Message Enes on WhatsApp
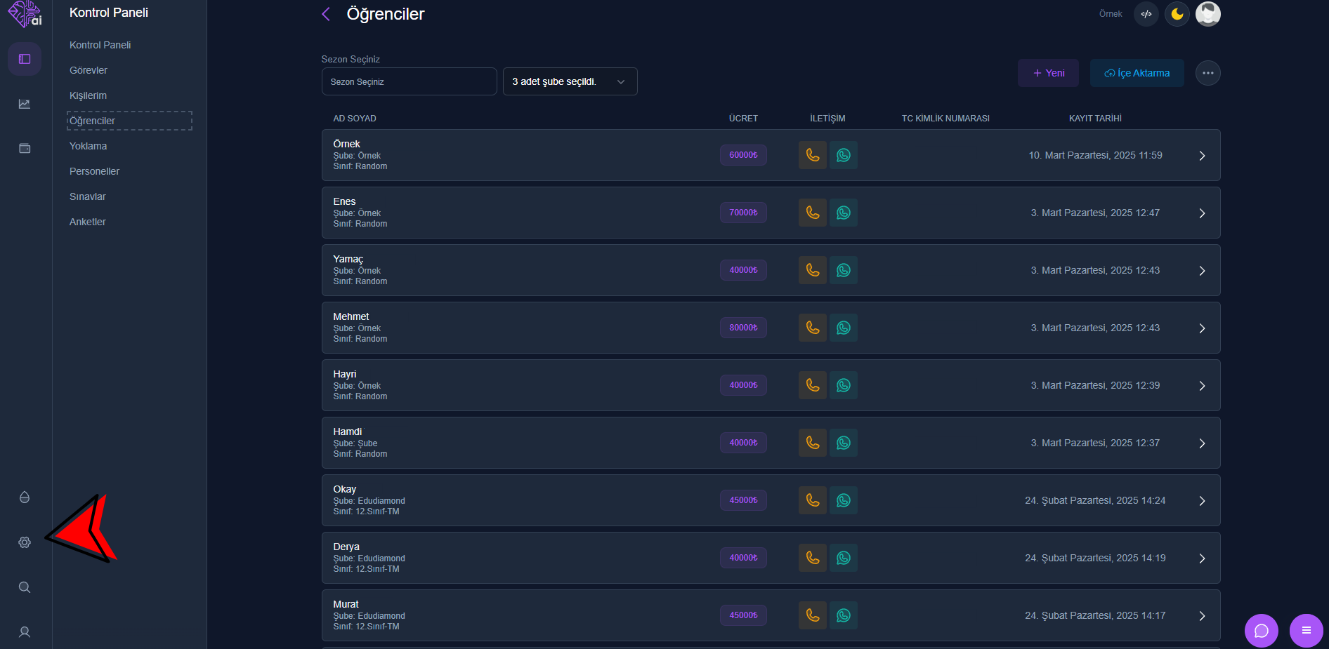1329x649 pixels. [844, 213]
